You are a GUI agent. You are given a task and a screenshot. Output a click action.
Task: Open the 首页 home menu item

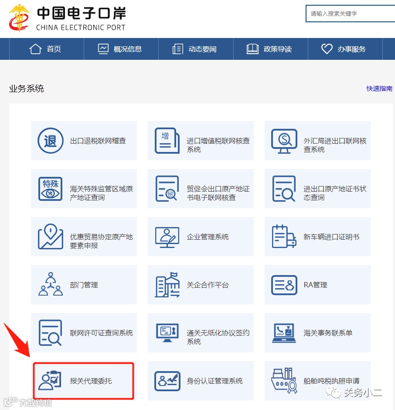tap(47, 49)
